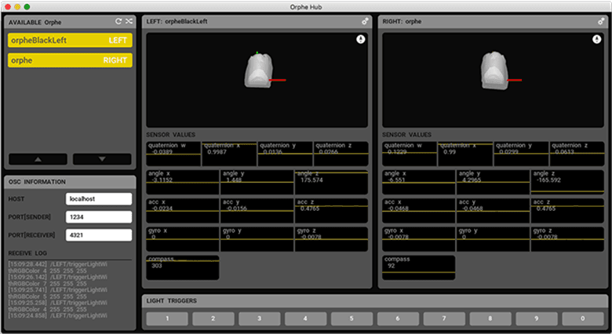The width and height of the screenshot is (612, 334).
Task: Move selection up with the up arrow button
Action: [x=38, y=159]
